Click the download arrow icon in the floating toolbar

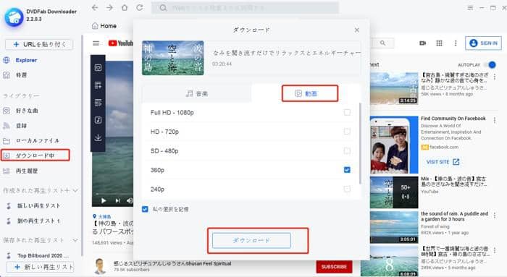click(x=98, y=137)
